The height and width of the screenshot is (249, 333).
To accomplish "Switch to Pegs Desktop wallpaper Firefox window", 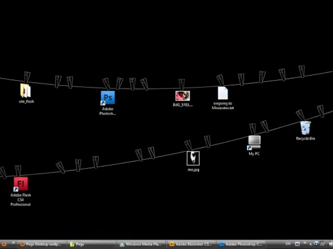I will pos(41,244).
